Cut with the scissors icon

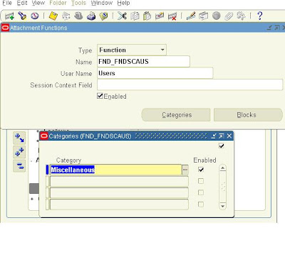click(122, 16)
